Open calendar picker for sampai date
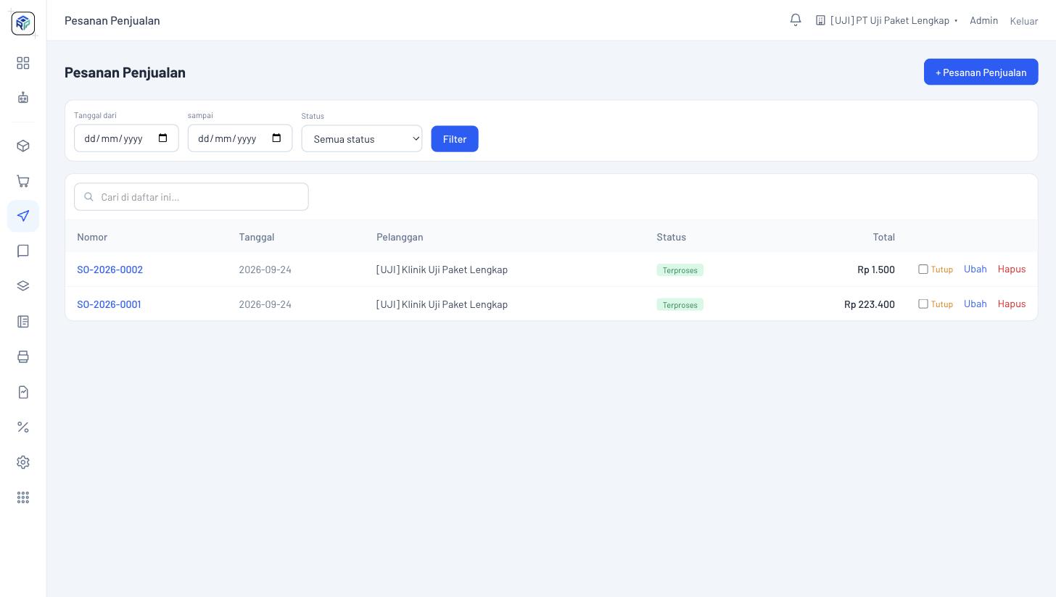The height and width of the screenshot is (597, 1056). click(x=276, y=138)
